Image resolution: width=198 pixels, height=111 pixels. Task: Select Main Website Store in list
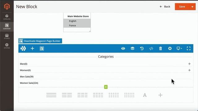point(78,16)
